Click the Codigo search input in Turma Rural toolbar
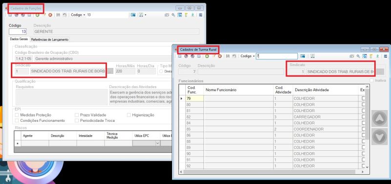The width and height of the screenshot is (391, 184). coord(277,56)
